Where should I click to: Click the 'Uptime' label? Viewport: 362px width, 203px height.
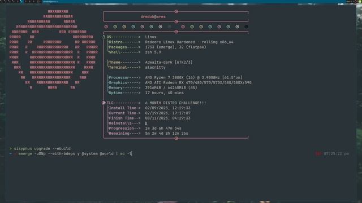(x=115, y=92)
